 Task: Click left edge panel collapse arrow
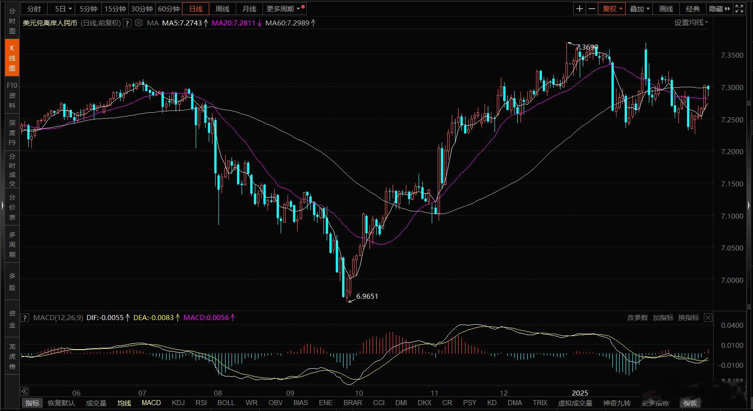pos(2,205)
